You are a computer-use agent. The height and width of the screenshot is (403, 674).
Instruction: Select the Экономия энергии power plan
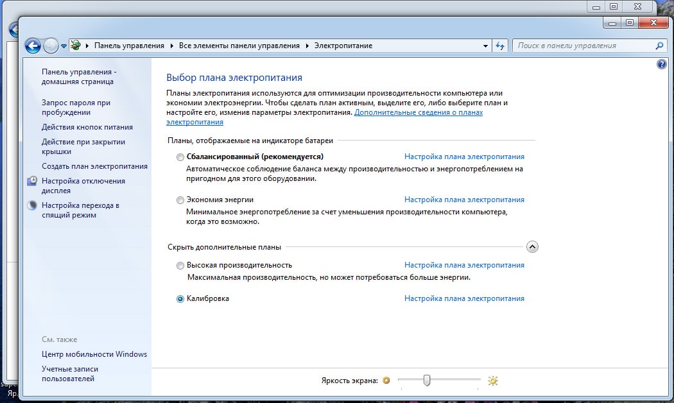(x=180, y=200)
